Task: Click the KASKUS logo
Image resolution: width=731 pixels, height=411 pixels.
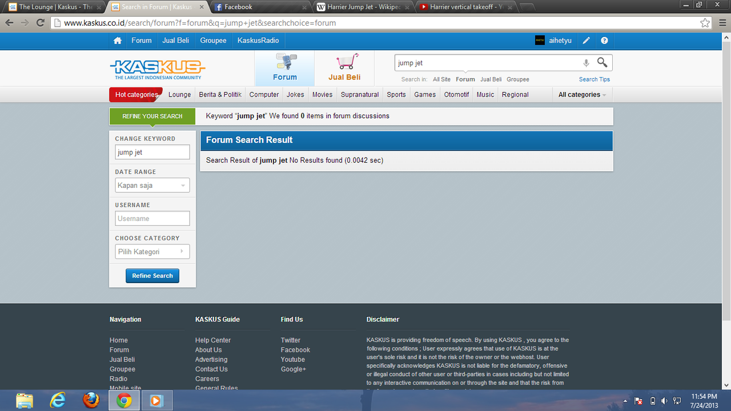Action: click(157, 68)
